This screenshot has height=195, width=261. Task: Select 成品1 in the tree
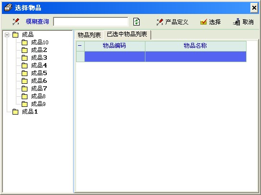click(30, 112)
